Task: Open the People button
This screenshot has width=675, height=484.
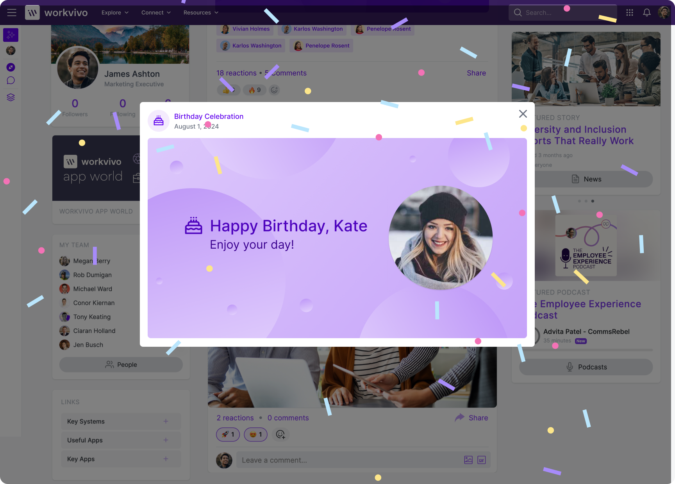Action: 121,365
